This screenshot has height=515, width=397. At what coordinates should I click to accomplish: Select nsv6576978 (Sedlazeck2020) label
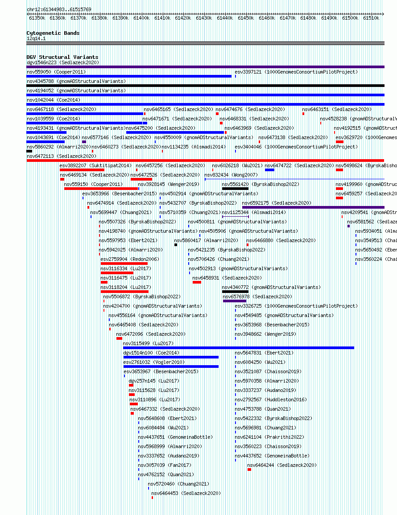point(257,297)
